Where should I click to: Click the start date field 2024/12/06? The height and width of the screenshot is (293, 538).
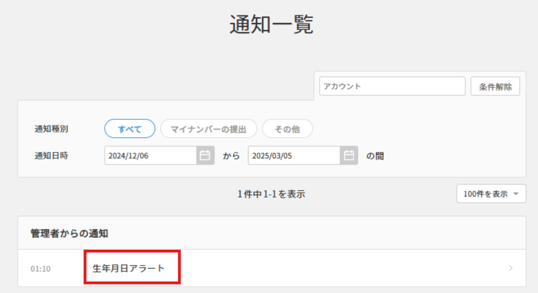pos(150,156)
